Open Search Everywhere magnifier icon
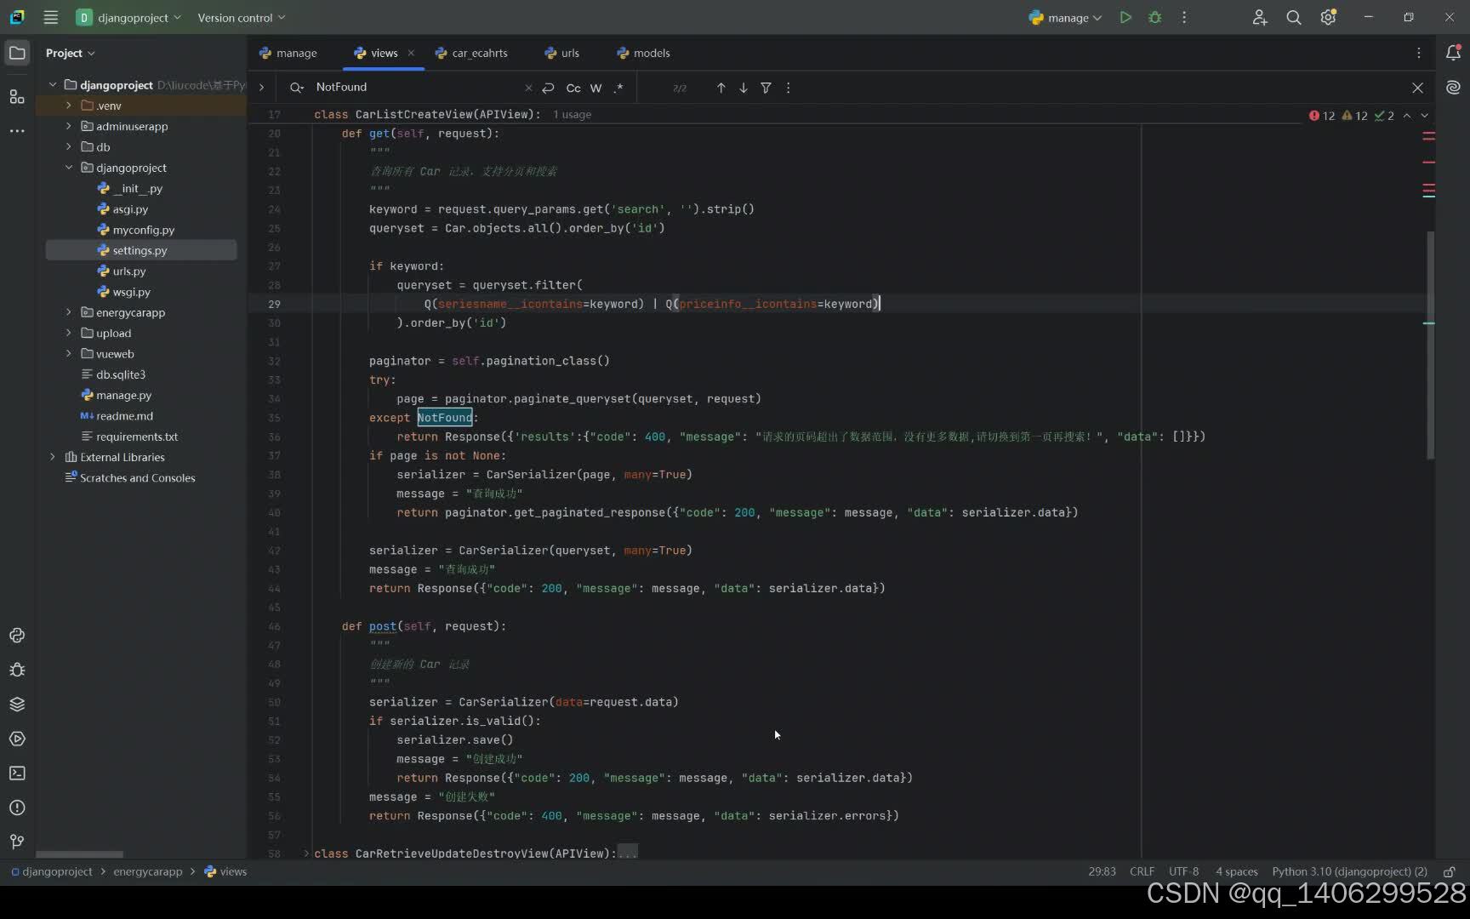Viewport: 1470px width, 919px height. click(1293, 17)
